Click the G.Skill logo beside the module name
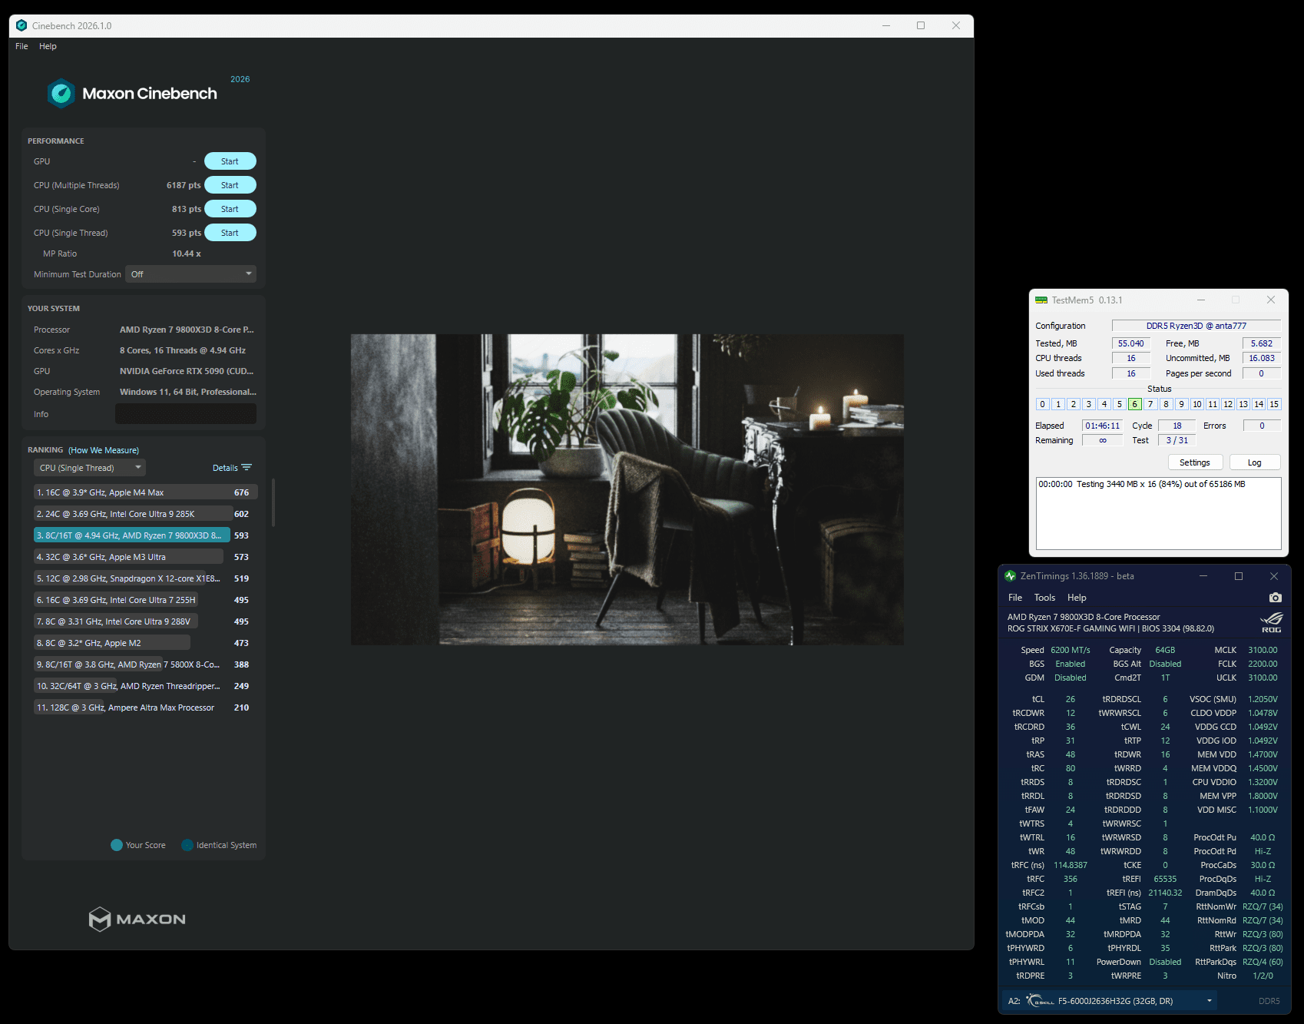1304x1024 pixels. (1040, 1001)
